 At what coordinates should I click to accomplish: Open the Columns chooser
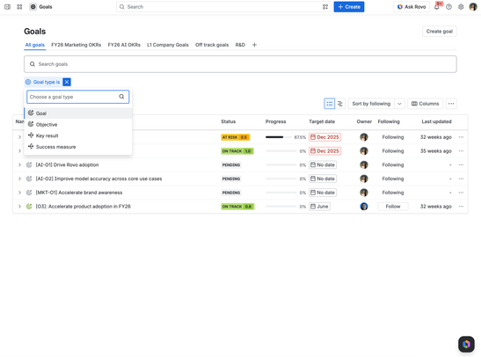click(426, 104)
